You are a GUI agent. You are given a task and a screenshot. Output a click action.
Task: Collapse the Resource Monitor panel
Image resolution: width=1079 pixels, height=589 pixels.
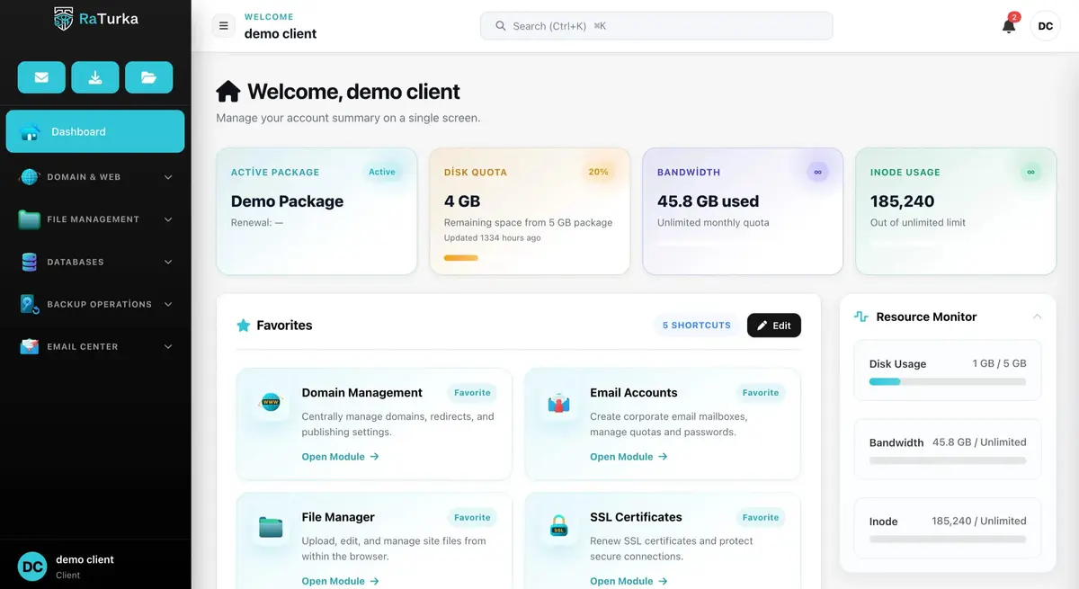[x=1037, y=317]
